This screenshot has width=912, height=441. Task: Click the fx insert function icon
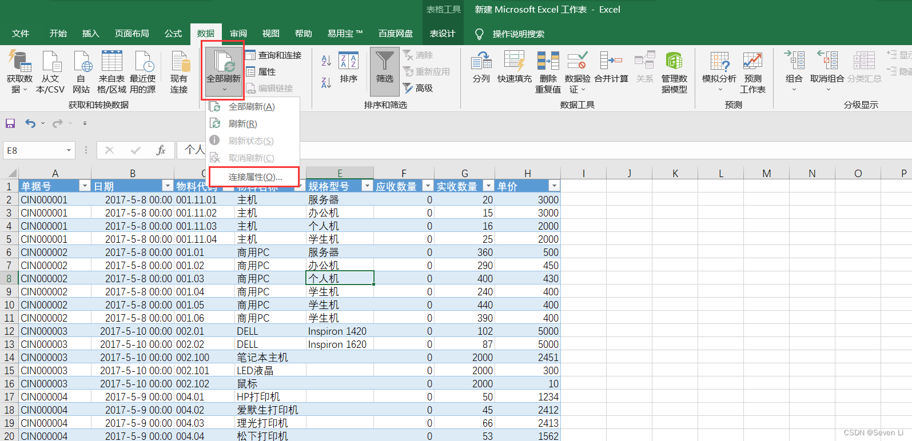pos(161,150)
